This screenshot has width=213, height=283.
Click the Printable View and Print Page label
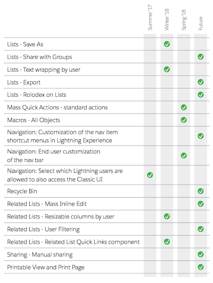point(46,267)
